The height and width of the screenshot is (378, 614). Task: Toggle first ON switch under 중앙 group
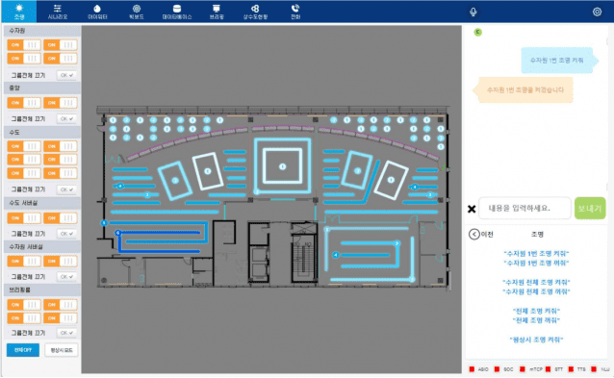point(24,103)
